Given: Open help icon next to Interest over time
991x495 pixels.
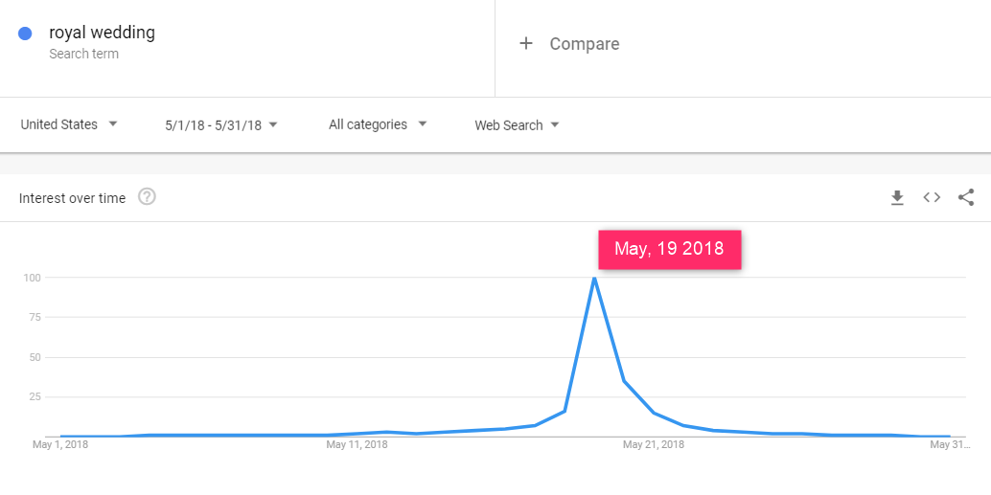Looking at the screenshot, I should 147,197.
